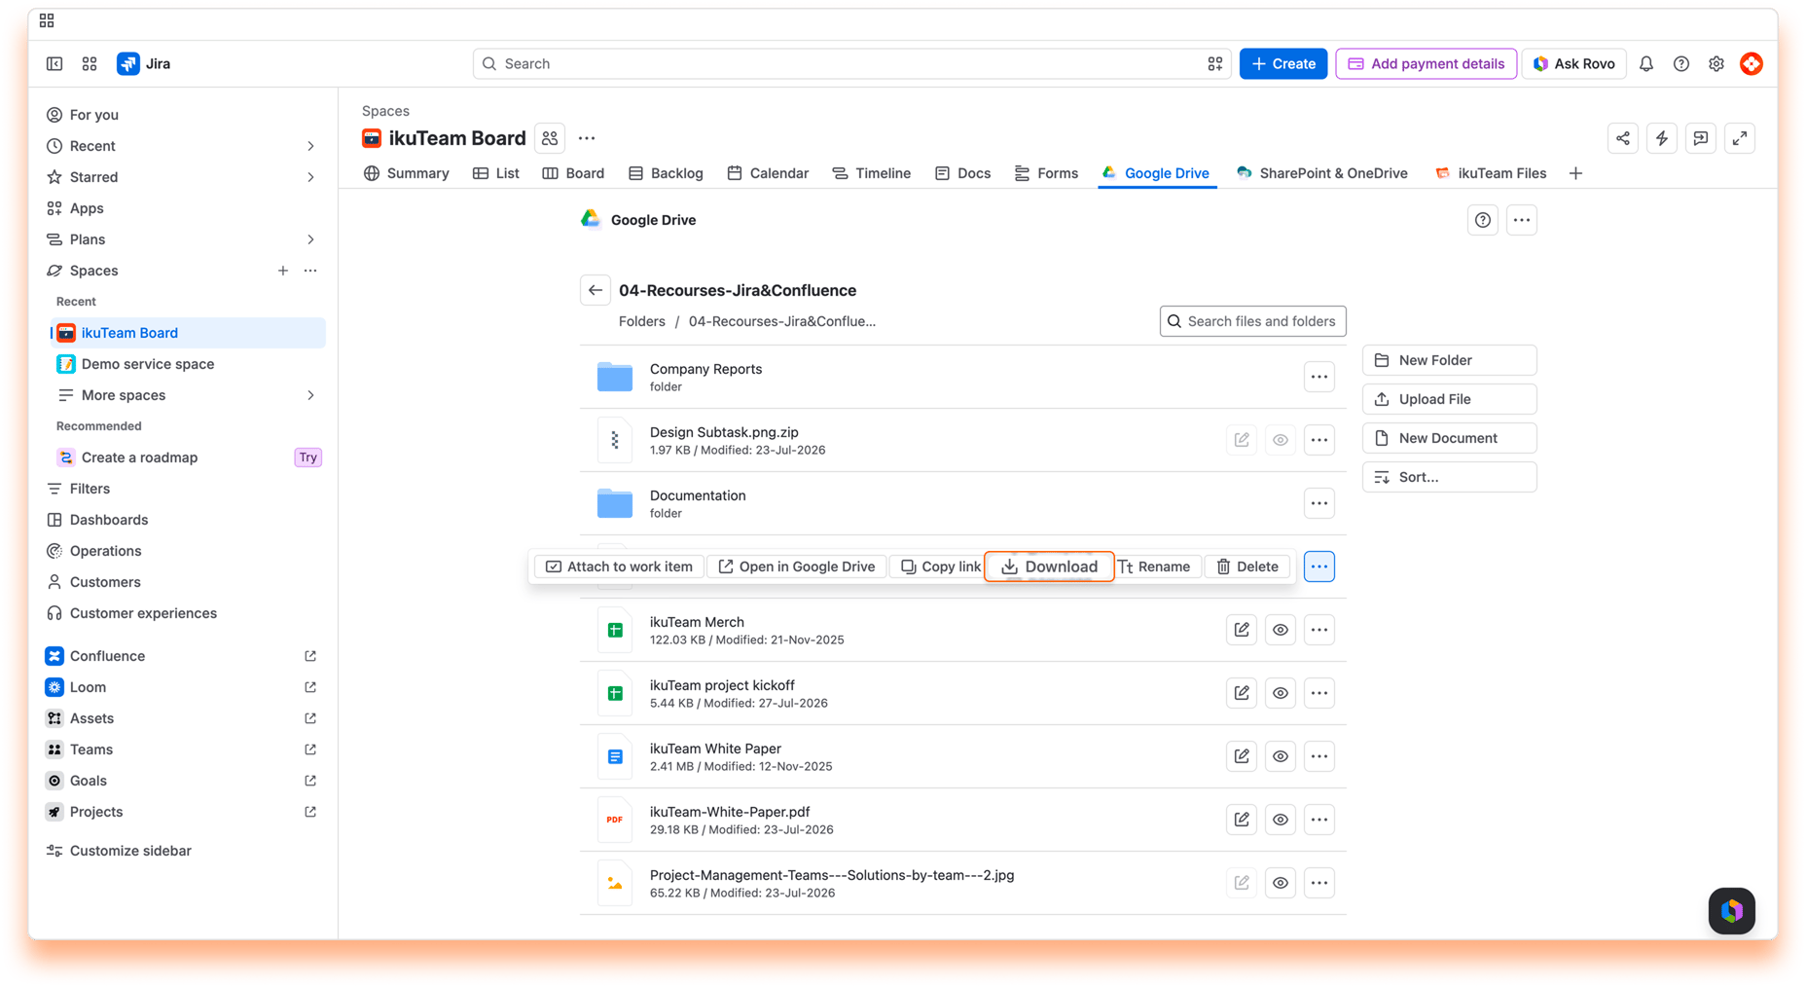
Task: Open the feedback comment icon near share
Action: point(1701,138)
